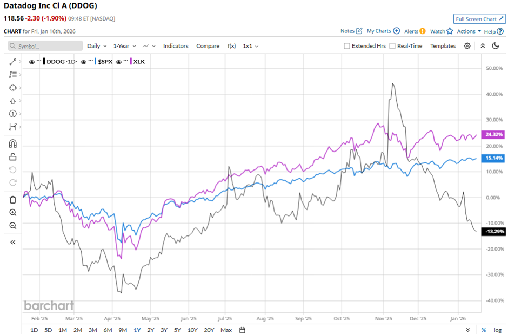This screenshot has height=334, width=508.
Task: Click the blue $SPX color swatch
Action: [x=95, y=61]
